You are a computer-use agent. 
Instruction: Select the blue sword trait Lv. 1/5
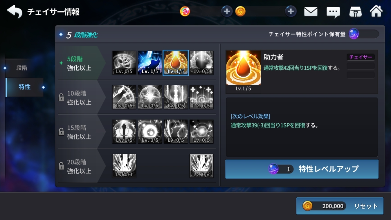tap(150, 63)
